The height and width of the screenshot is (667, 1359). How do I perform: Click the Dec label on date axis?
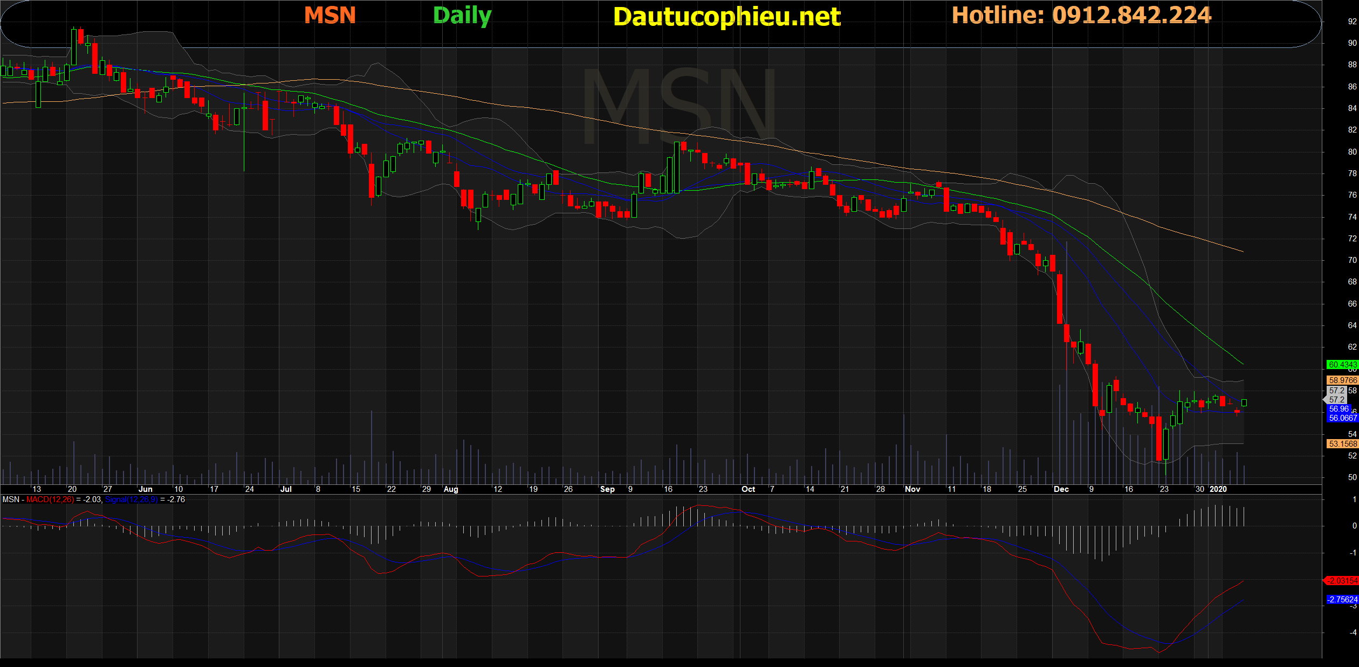1061,489
